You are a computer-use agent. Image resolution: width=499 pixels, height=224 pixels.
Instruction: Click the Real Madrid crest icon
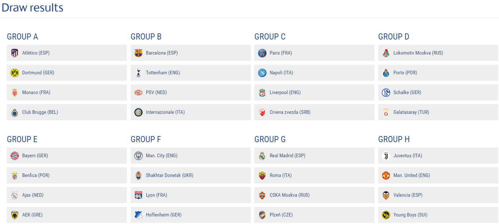click(x=262, y=156)
